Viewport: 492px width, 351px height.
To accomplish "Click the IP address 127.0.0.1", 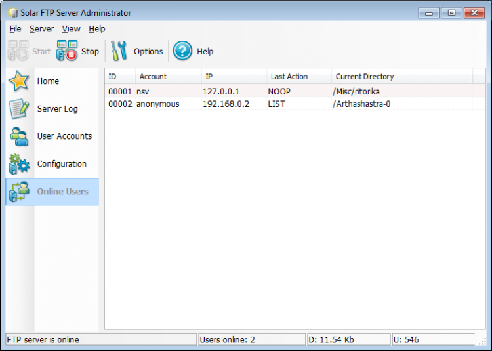I will tap(221, 92).
